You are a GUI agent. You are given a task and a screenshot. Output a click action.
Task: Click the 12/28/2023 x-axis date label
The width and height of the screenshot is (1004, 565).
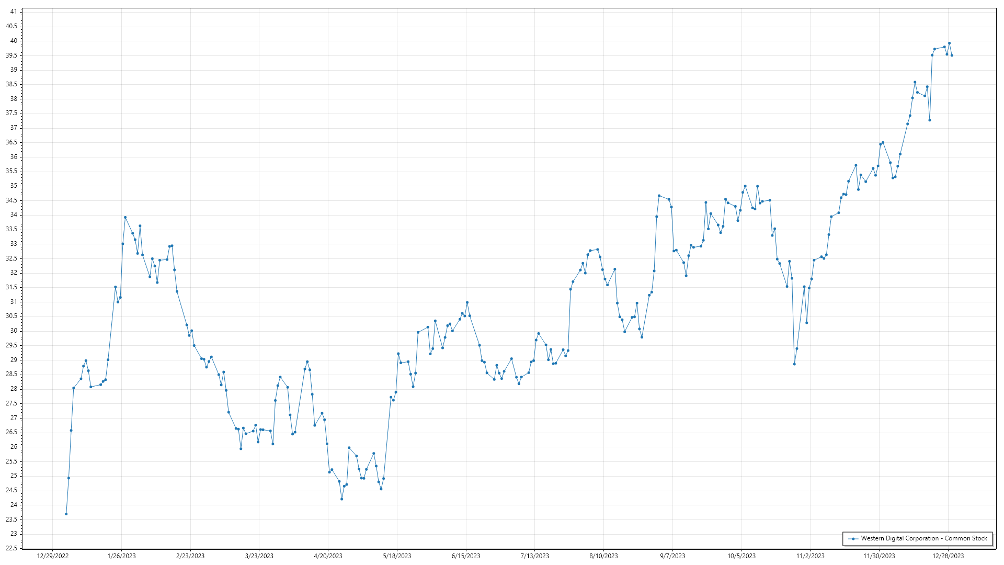pos(948,556)
